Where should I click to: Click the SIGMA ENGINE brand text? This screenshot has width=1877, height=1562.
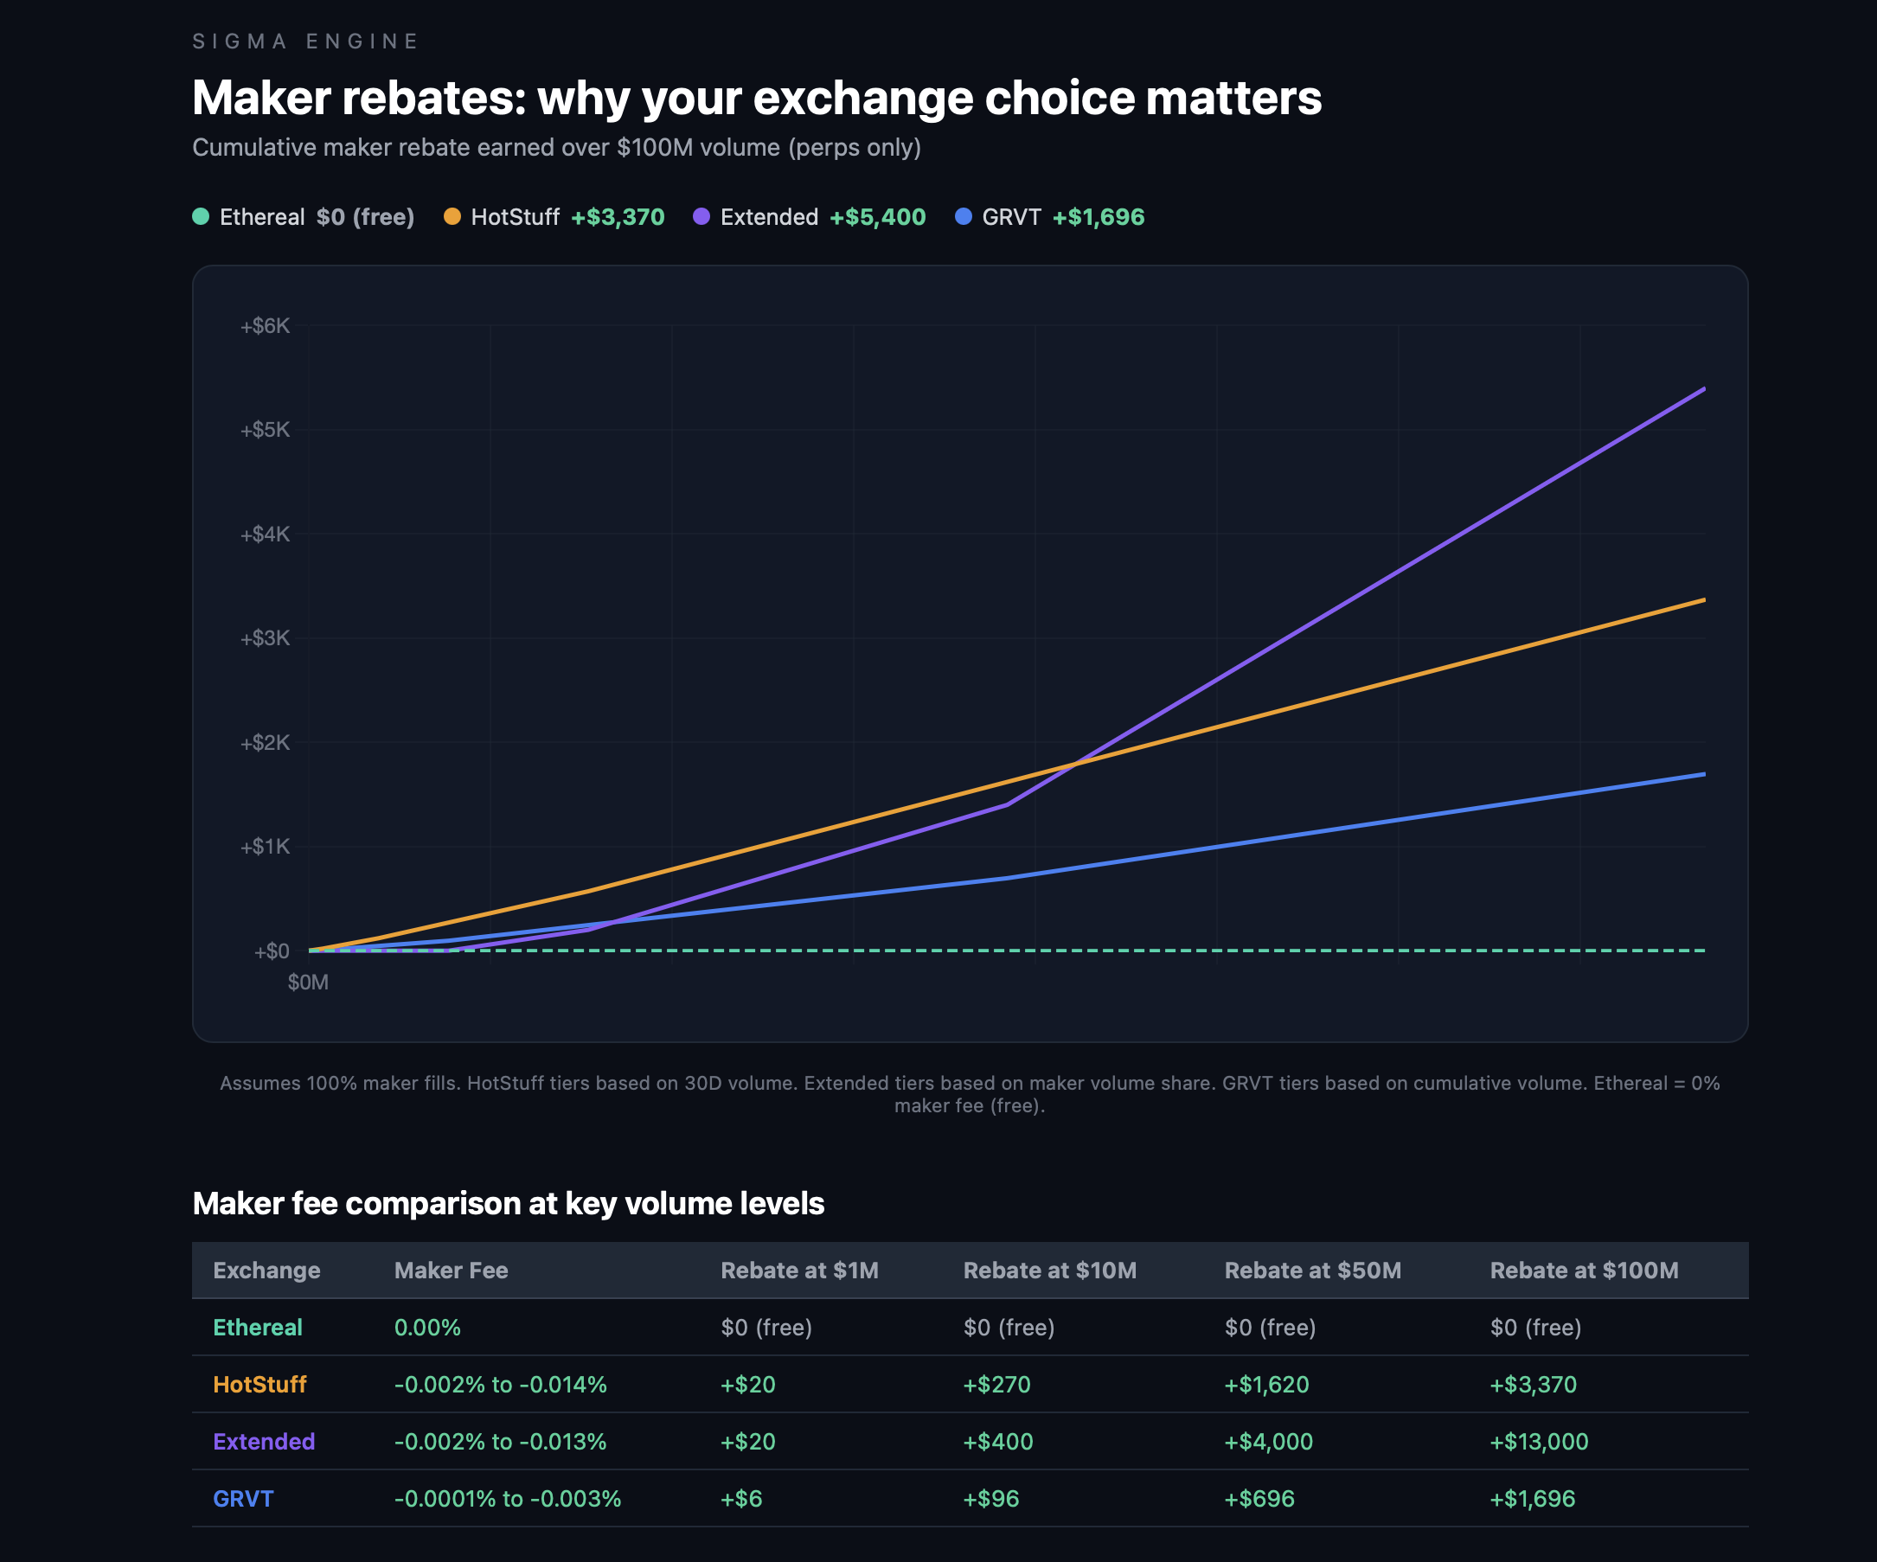click(305, 42)
